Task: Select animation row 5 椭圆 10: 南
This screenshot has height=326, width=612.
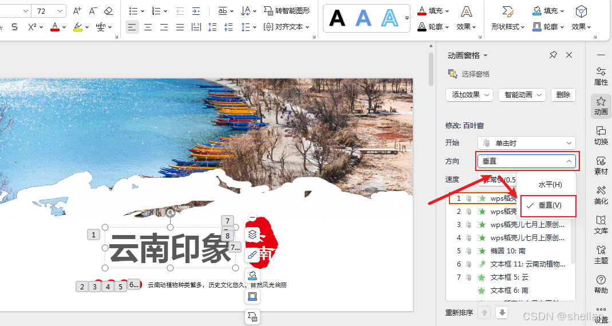Action: [x=511, y=251]
